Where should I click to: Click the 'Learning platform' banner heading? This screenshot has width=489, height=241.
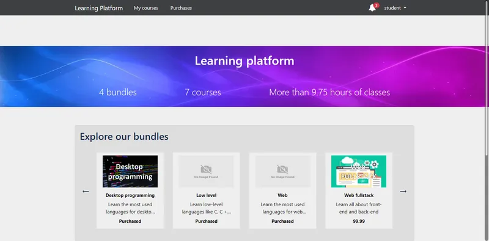click(244, 61)
